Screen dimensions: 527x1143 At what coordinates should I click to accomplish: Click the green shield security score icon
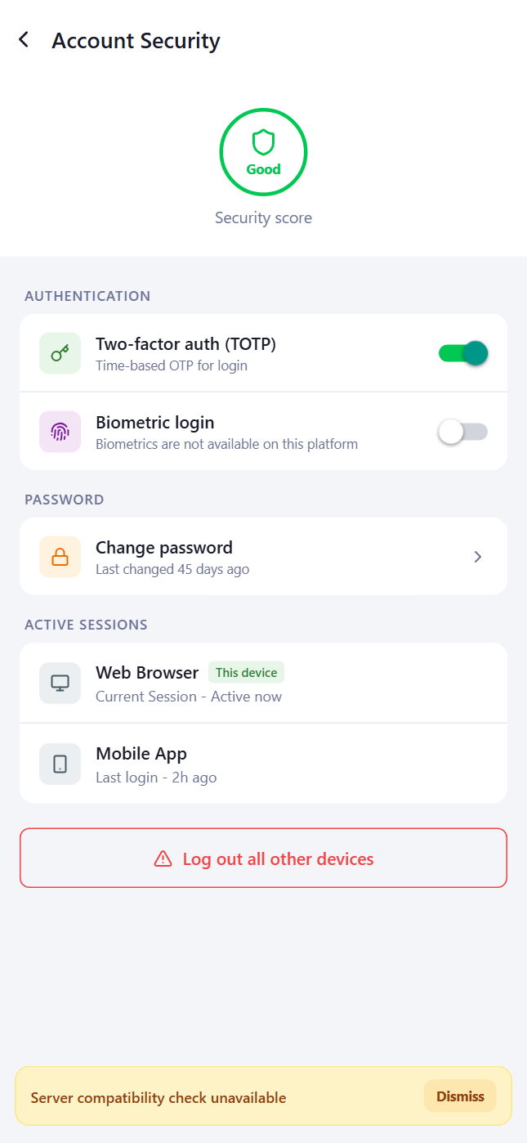click(263, 142)
